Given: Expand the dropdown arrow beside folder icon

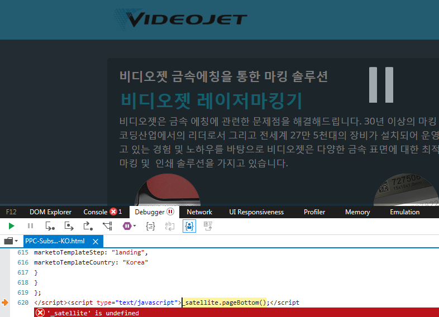Looking at the screenshot, I should (16, 241).
